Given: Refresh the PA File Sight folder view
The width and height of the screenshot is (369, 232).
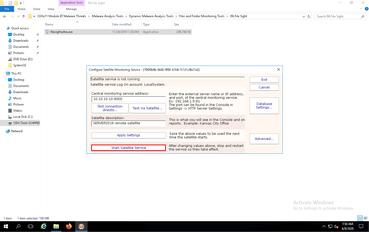Looking at the screenshot, I should (x=309, y=16).
